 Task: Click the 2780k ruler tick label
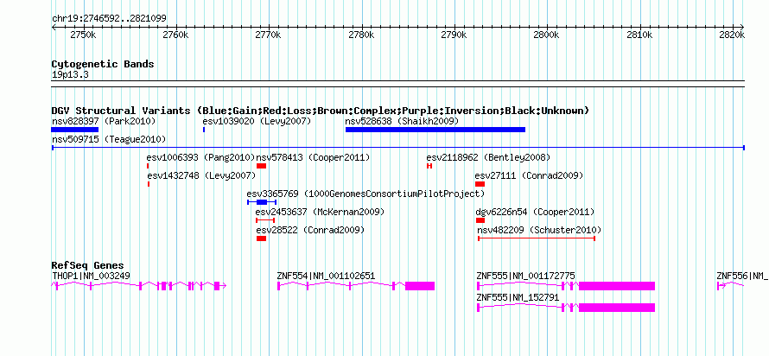(x=361, y=35)
